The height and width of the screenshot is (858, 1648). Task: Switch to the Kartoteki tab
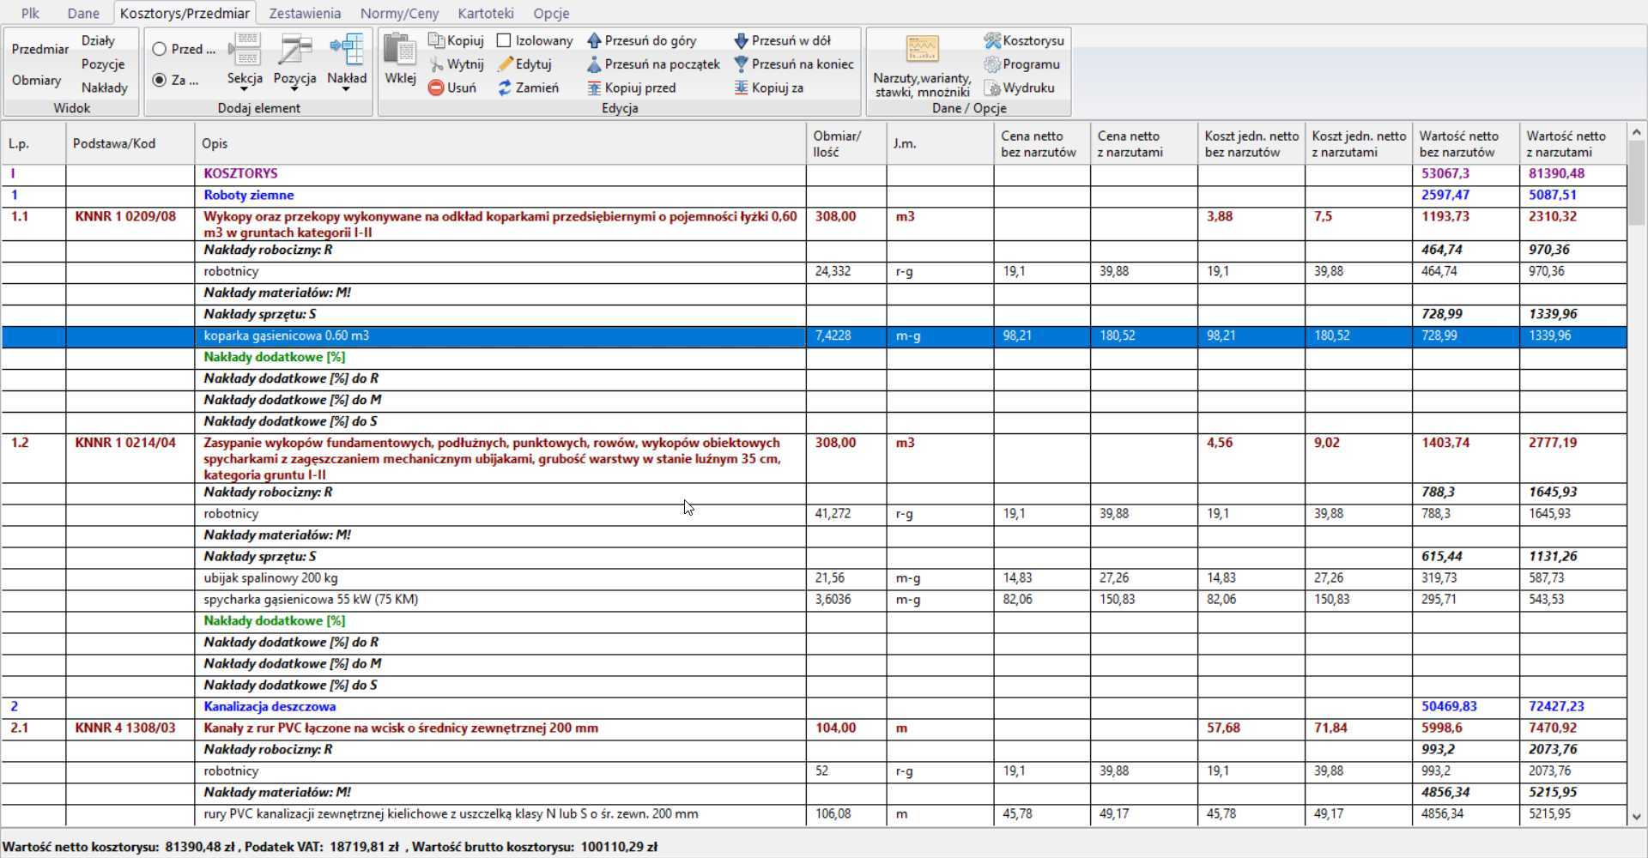coord(486,13)
